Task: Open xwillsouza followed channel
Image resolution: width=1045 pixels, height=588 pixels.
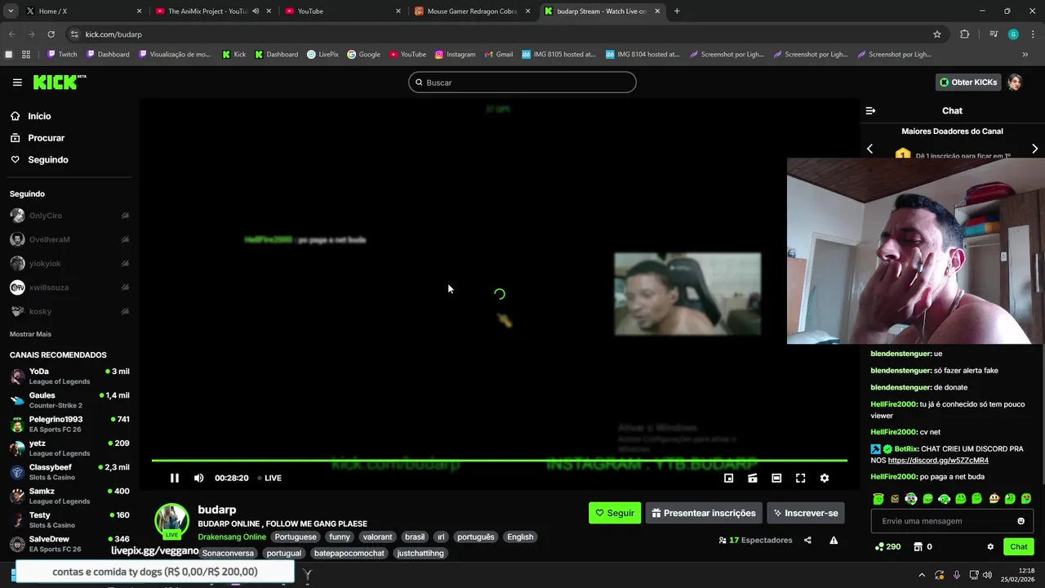Action: pos(69,287)
